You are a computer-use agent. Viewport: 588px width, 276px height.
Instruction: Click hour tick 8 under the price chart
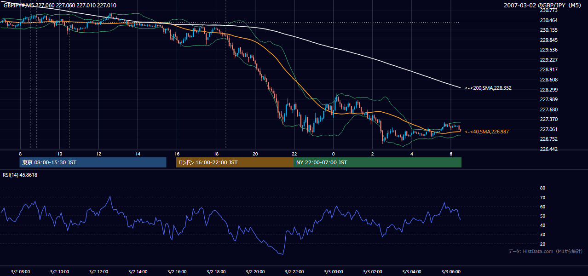pyautogui.click(x=20, y=154)
